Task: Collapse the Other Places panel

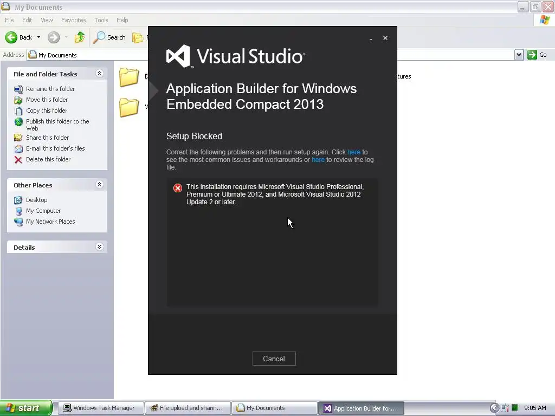Action: [100, 185]
